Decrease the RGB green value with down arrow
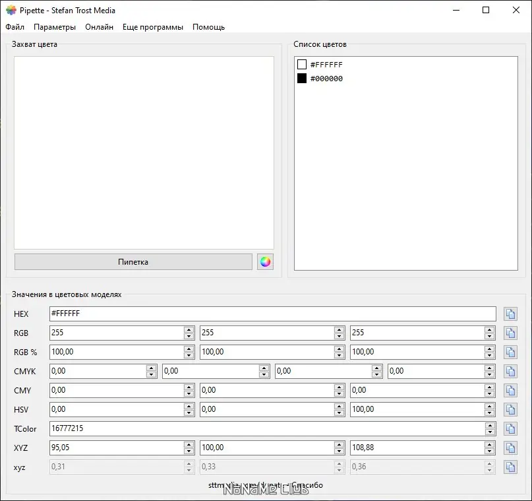The height and width of the screenshot is (501, 532). 340,336
